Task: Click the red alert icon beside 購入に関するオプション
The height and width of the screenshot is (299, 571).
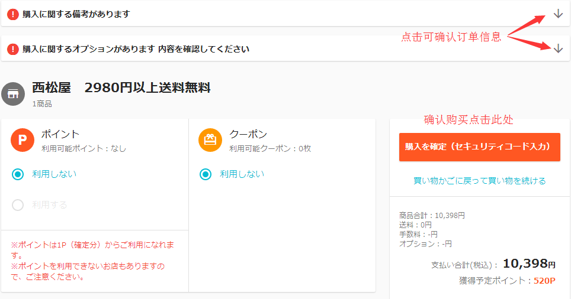Action: tap(13, 49)
